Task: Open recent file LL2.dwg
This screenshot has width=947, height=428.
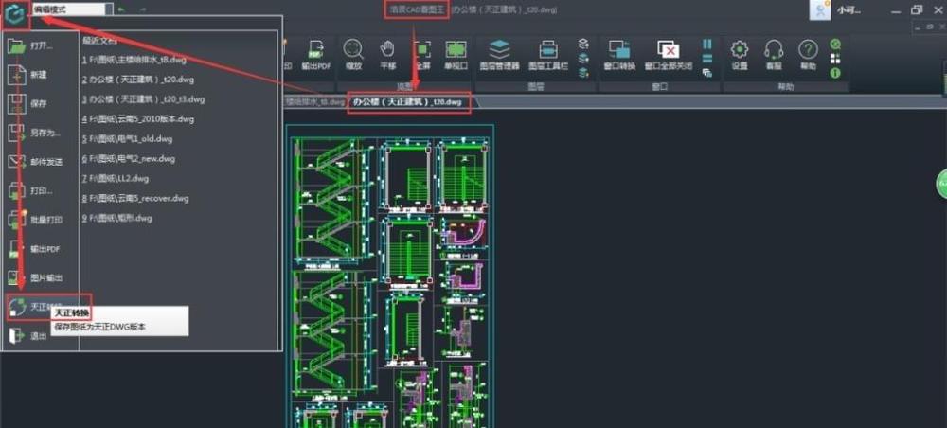Action: (115, 178)
